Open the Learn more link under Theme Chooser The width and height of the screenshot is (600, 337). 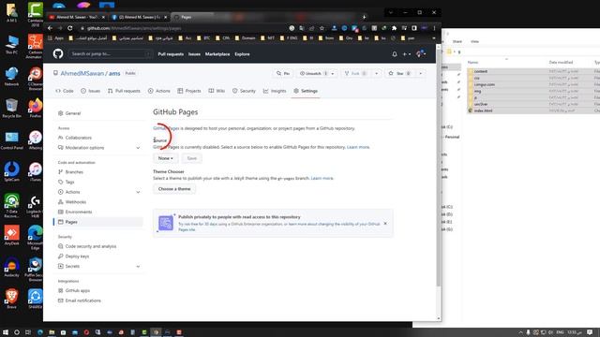click(x=322, y=179)
